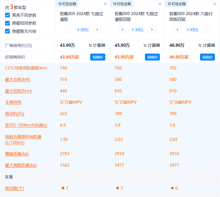This screenshot has width=220, height=197.
Task: Open 官方0-100km/h加速 parameter explanation
Action: [26, 125]
